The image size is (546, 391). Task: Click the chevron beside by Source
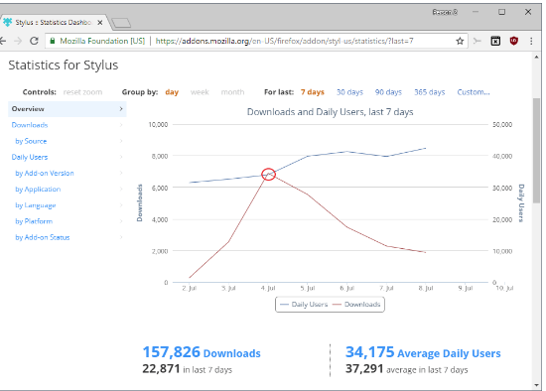pyautogui.click(x=121, y=141)
